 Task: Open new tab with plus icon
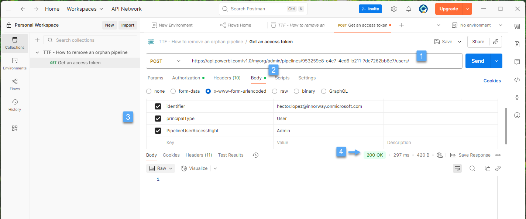click(x=402, y=25)
